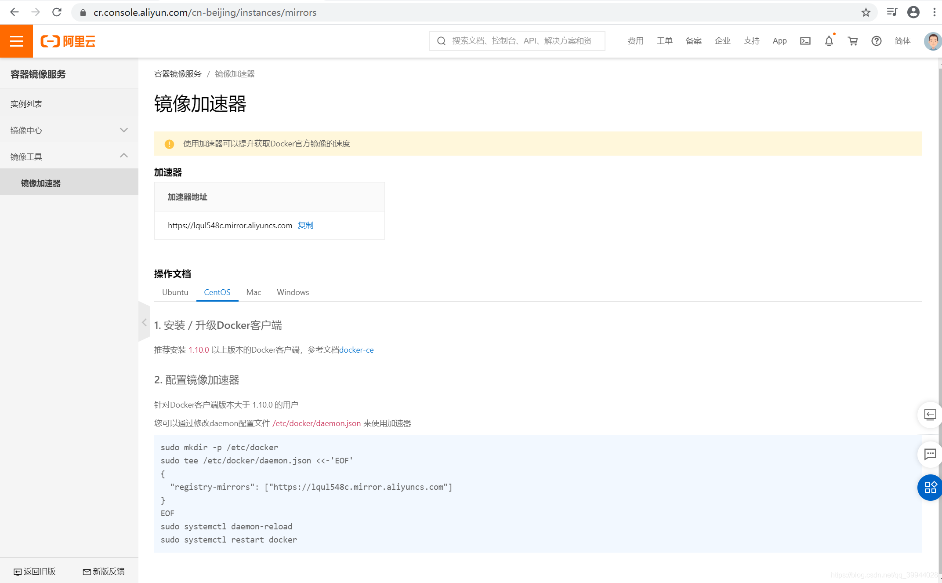Click the 'sudo systemctl daemon-reload' line
The height and width of the screenshot is (583, 942).
tap(226, 526)
